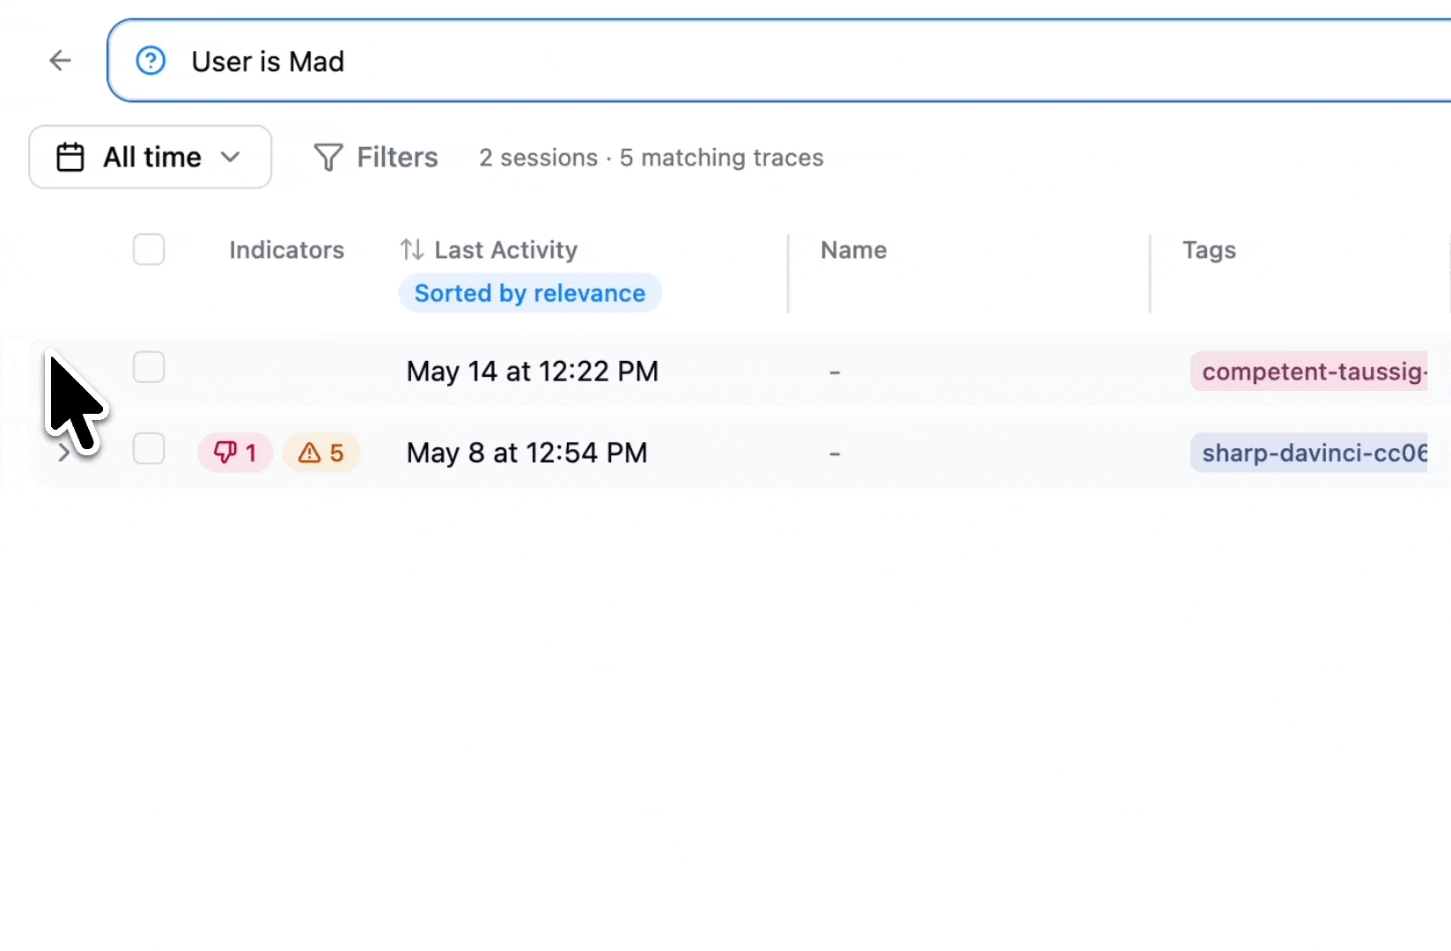Toggle the select-all header checkbox
Screen dimensions: 1451x951
click(149, 250)
